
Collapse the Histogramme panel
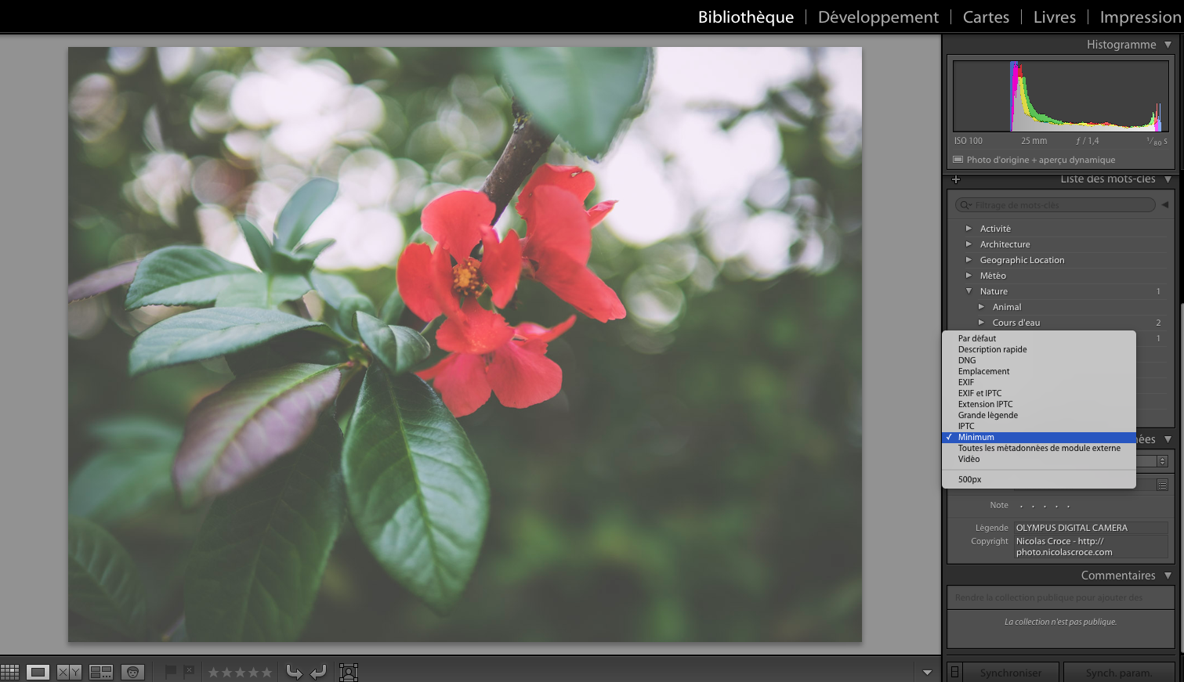coord(1168,45)
